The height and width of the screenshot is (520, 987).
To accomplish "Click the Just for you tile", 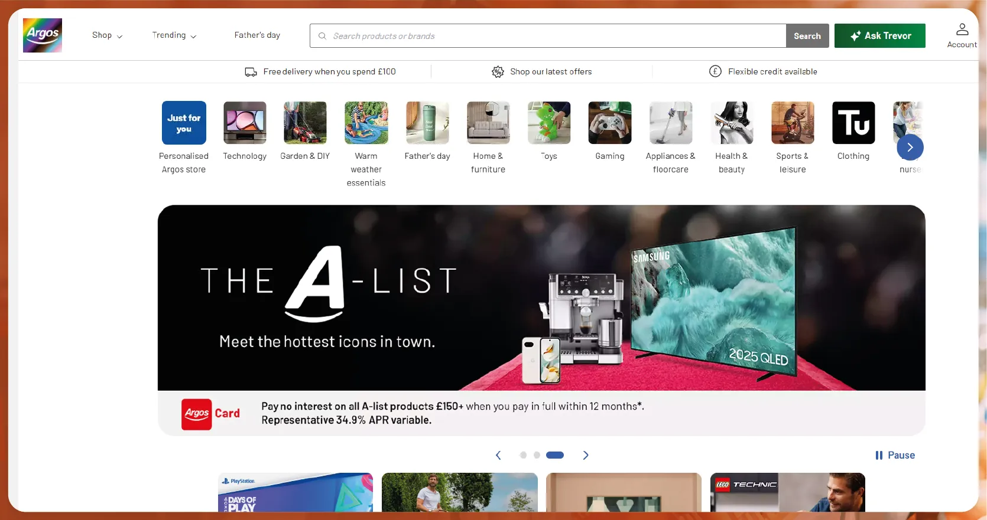I will coord(184,123).
